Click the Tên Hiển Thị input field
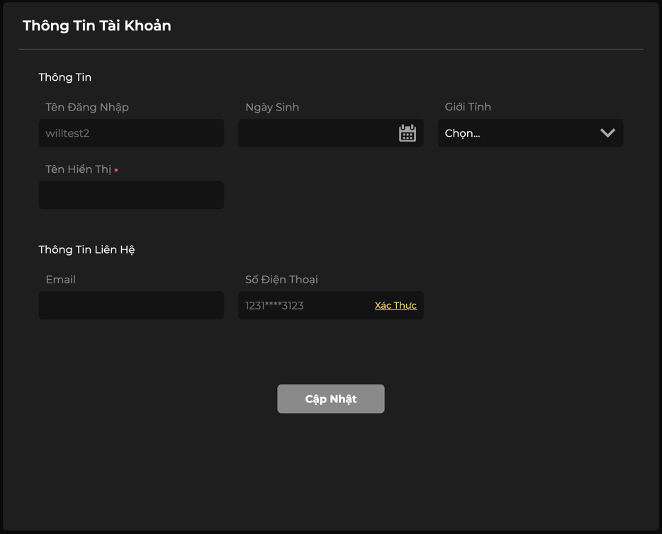 pyautogui.click(x=131, y=195)
